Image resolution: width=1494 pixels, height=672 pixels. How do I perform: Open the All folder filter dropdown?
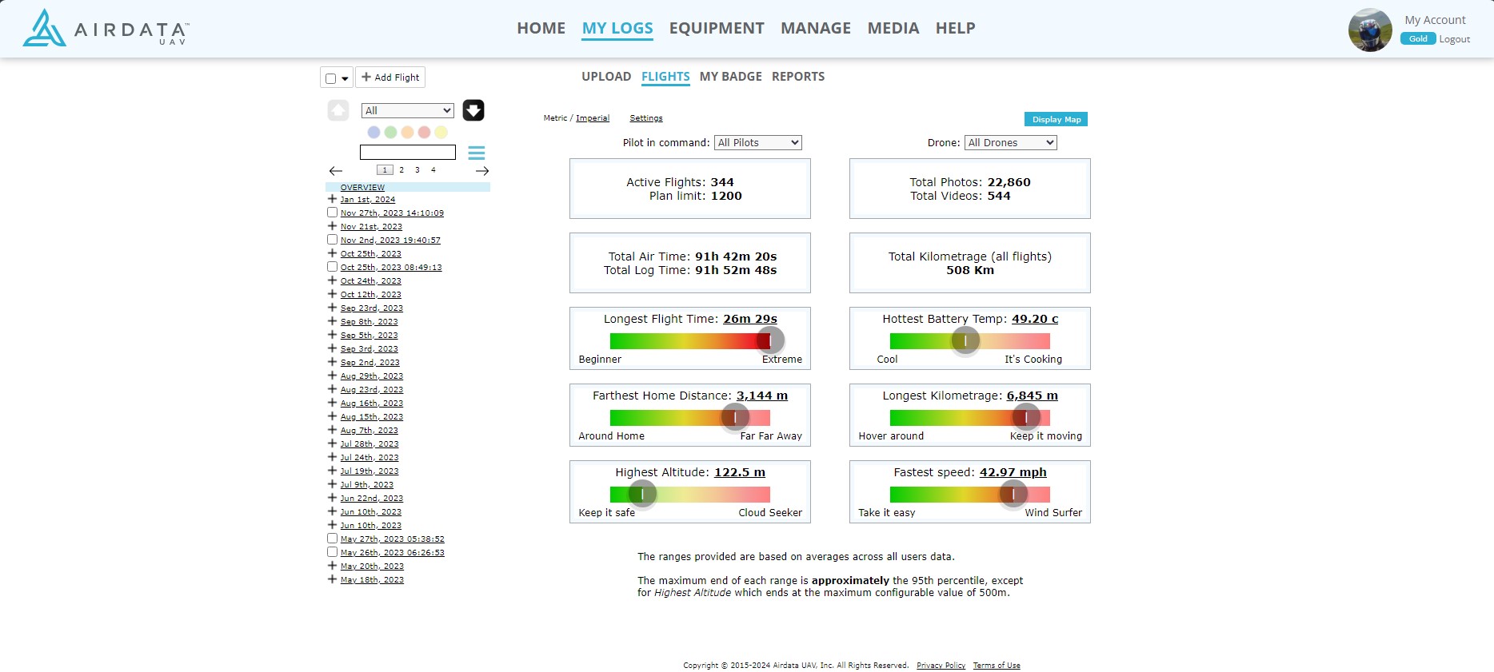point(407,110)
